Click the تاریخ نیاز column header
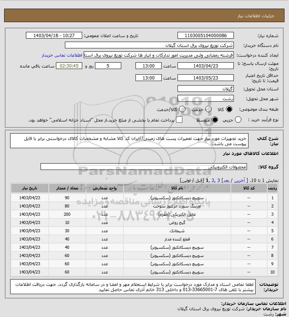 click(30, 188)
